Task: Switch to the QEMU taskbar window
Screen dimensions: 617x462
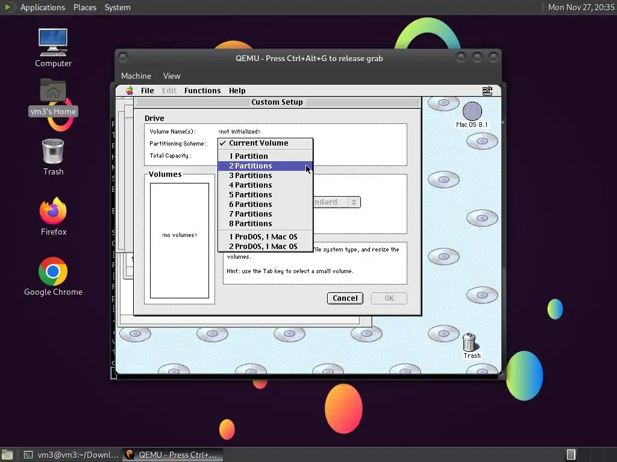Action: [173, 455]
